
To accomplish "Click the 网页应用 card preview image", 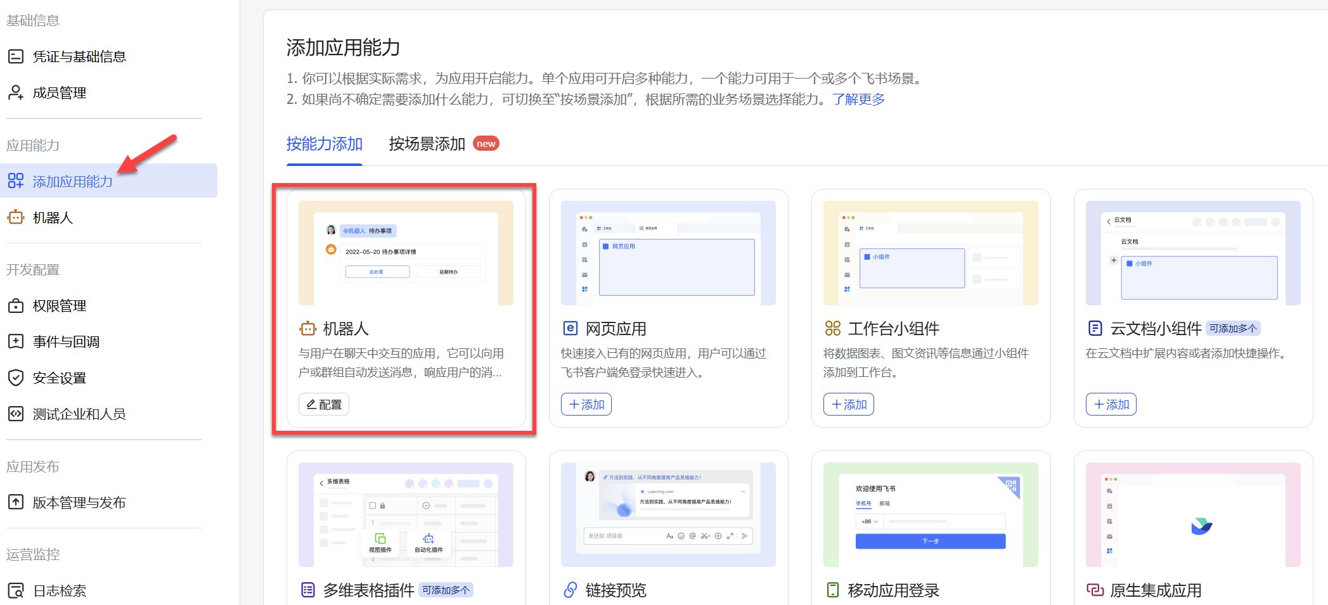I will pos(668,253).
